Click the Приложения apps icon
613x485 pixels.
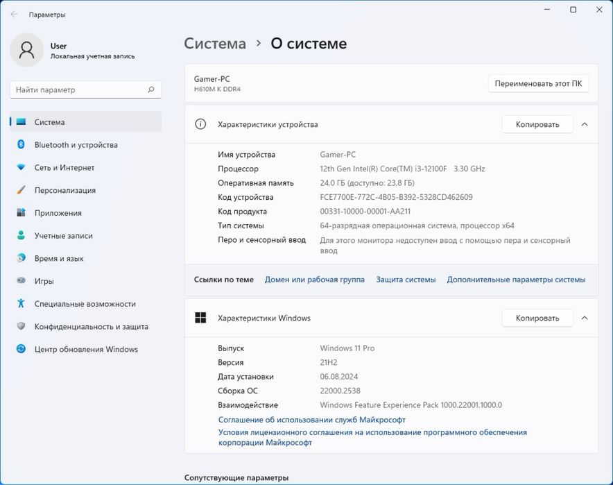pos(21,213)
